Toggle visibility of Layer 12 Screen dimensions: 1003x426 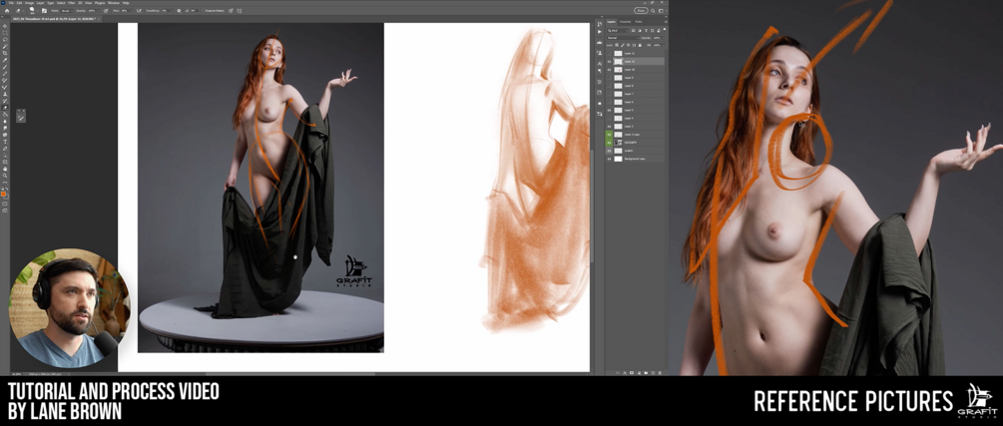point(609,62)
